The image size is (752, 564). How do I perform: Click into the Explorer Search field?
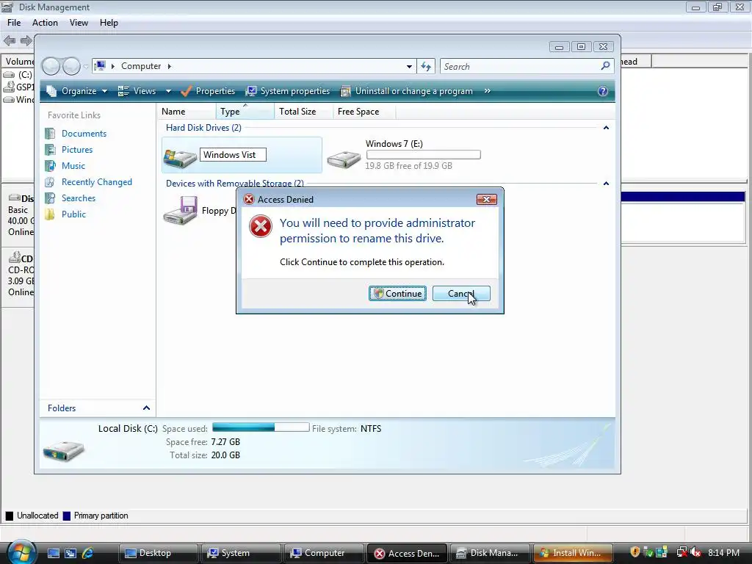click(x=521, y=66)
